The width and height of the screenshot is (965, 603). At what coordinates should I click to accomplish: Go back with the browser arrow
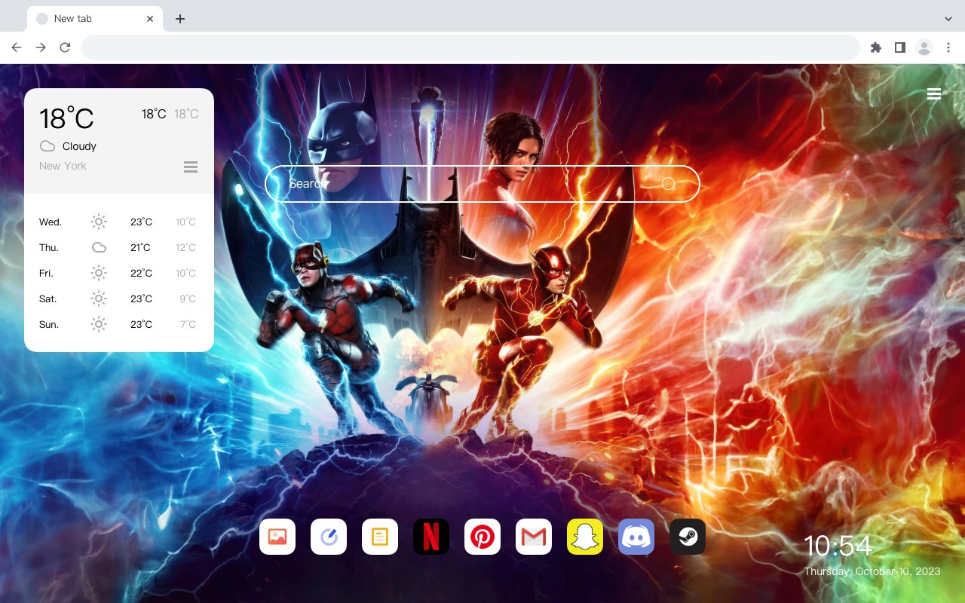tap(17, 47)
